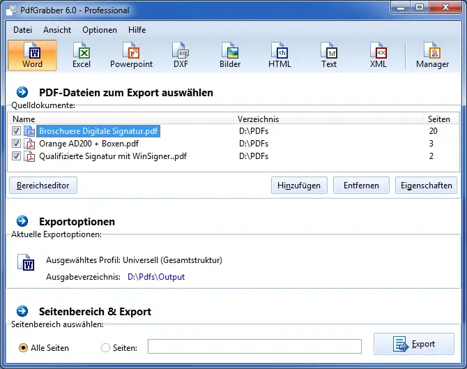Uncheck Qualifizierte Signatur mit WinSigner..pdf checkbox

pos(16,156)
